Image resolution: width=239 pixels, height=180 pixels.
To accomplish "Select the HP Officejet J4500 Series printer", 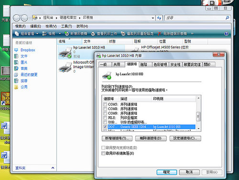I will coord(160,49).
